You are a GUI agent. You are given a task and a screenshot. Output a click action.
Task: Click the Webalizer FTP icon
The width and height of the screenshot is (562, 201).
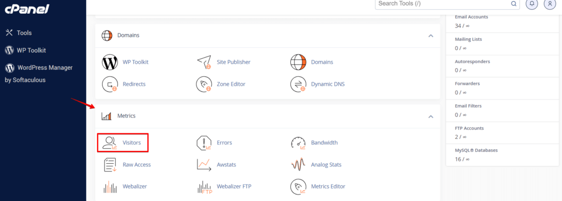pos(205,187)
